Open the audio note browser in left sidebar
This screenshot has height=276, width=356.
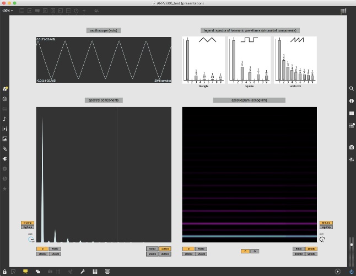[4, 119]
